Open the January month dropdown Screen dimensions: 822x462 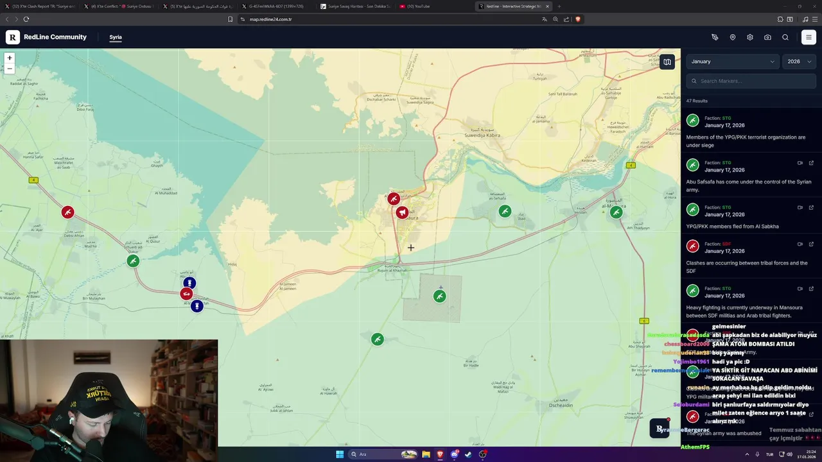coord(733,62)
